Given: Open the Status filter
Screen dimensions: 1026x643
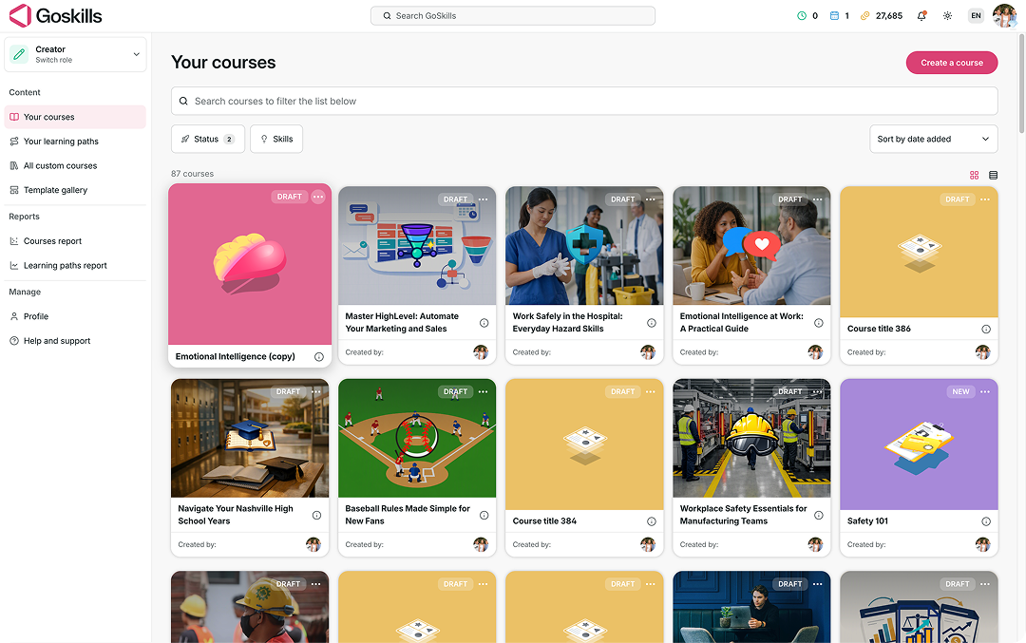Looking at the screenshot, I should pos(208,139).
